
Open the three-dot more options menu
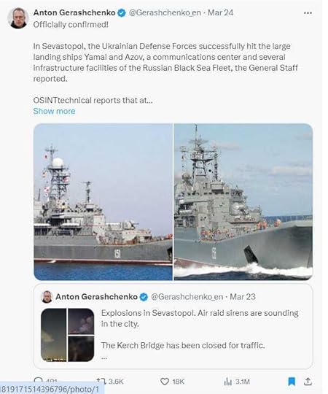[x=308, y=13]
